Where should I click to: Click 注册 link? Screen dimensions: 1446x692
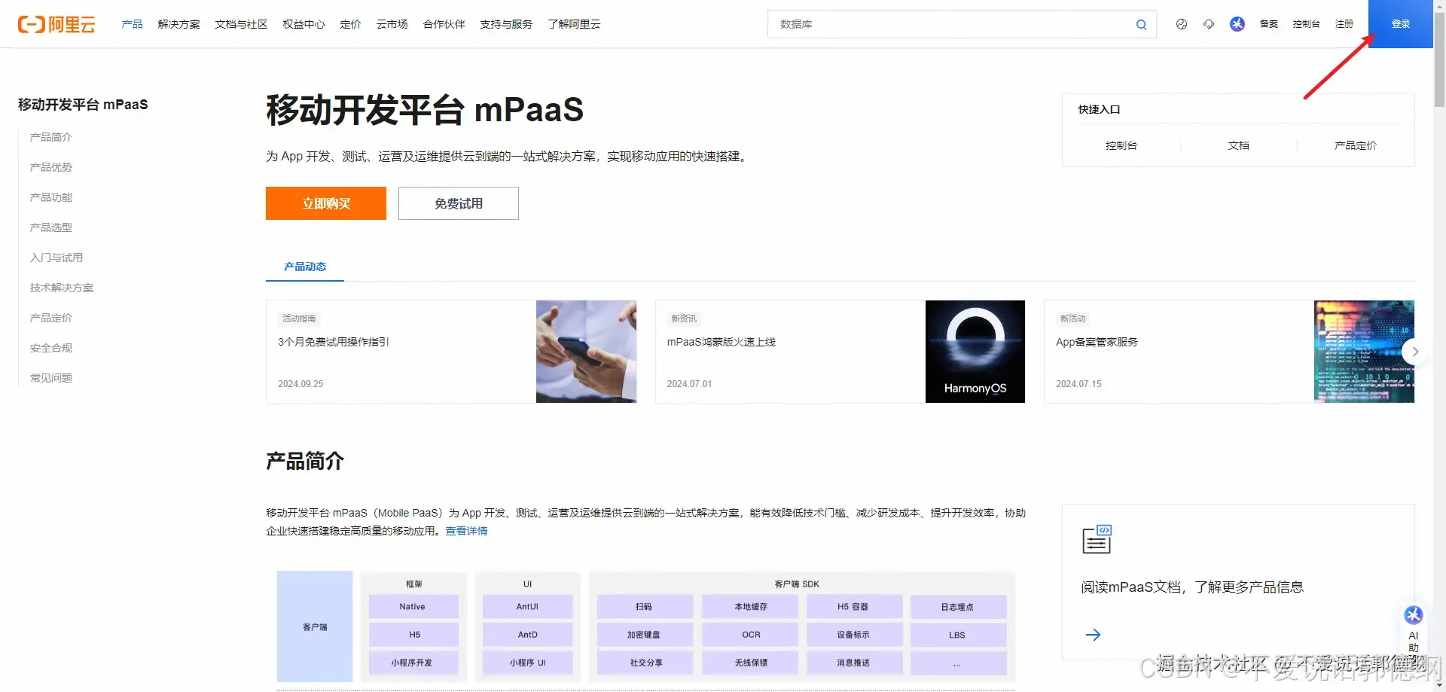click(x=1344, y=24)
